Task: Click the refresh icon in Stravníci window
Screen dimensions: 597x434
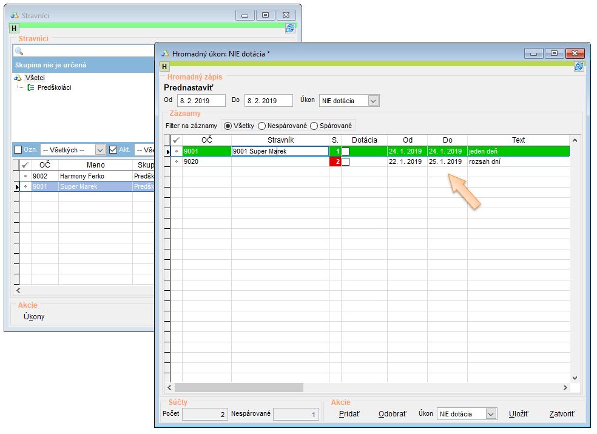Action: (x=290, y=28)
